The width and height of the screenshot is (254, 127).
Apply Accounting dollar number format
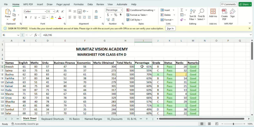(x=108, y=15)
